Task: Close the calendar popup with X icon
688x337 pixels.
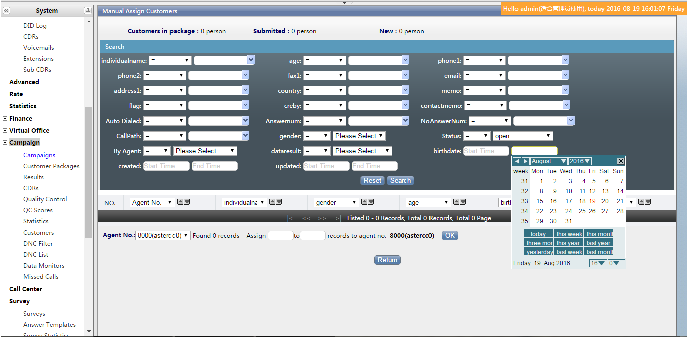Action: 620,161
